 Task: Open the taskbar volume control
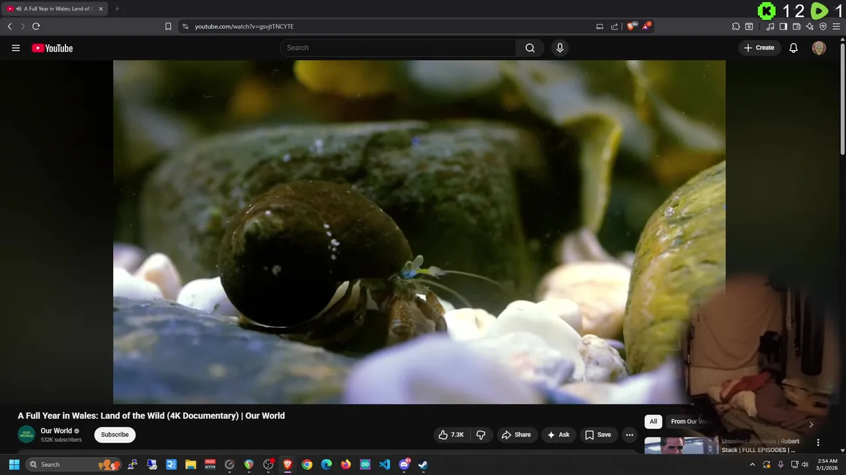coord(804,464)
